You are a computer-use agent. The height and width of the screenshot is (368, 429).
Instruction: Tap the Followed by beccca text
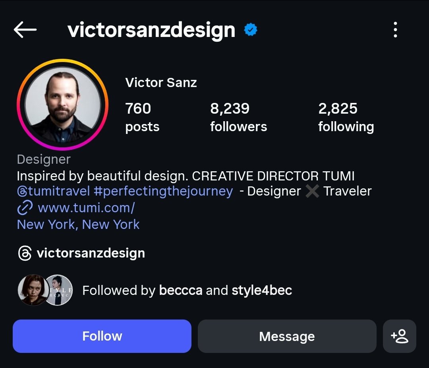(x=187, y=291)
